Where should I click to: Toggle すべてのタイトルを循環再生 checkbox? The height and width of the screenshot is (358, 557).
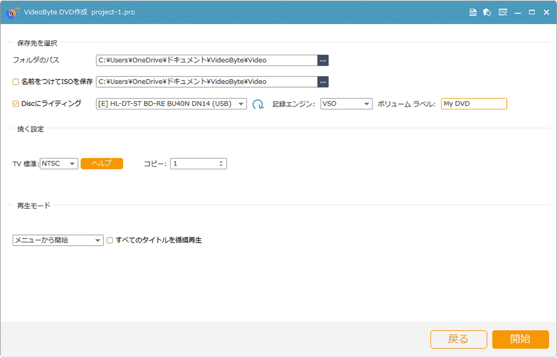(x=110, y=241)
